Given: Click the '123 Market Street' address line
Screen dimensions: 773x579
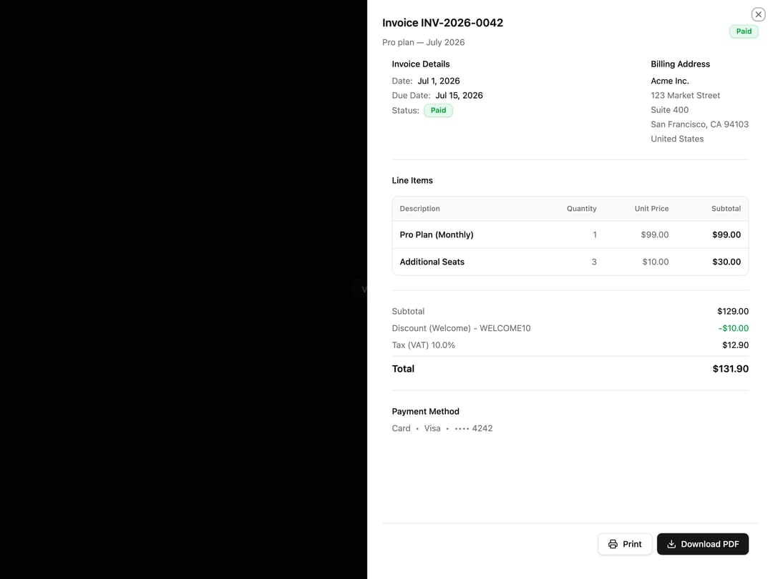Looking at the screenshot, I should pyautogui.click(x=685, y=96).
